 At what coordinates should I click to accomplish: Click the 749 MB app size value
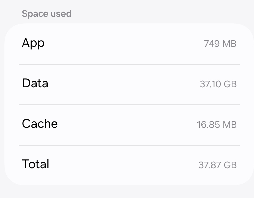coord(220,44)
